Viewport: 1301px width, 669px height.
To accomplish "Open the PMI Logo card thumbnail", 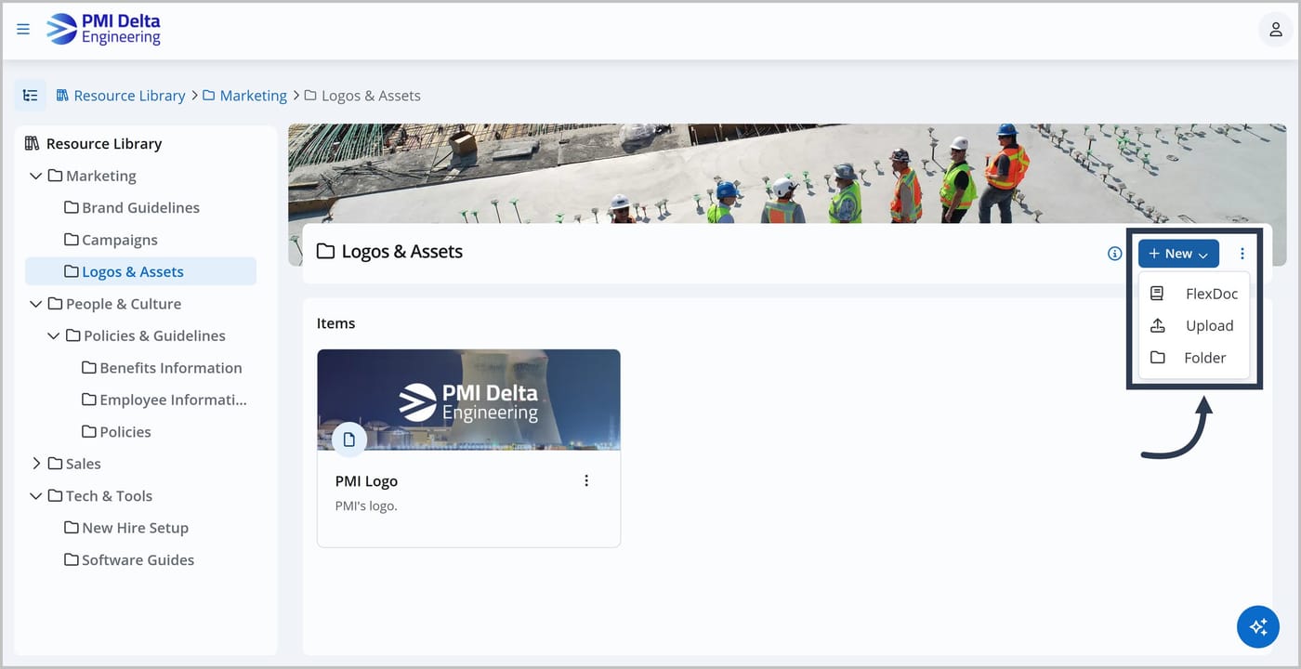I will click(x=468, y=400).
